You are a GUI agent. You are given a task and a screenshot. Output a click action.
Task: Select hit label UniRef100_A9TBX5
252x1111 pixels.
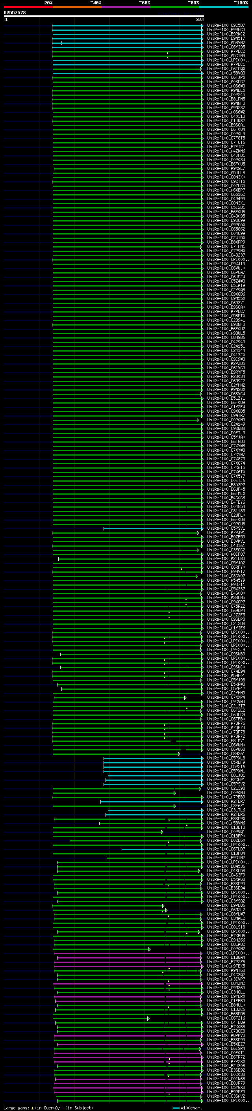(x=226, y=966)
